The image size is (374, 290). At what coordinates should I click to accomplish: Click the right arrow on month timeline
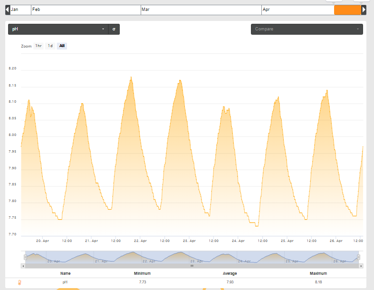pyautogui.click(x=364, y=10)
